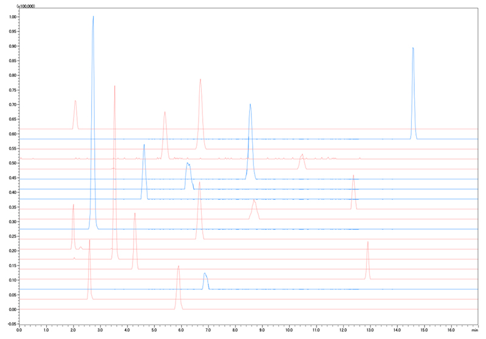Click the pink peak at 12.9 min

(368, 243)
